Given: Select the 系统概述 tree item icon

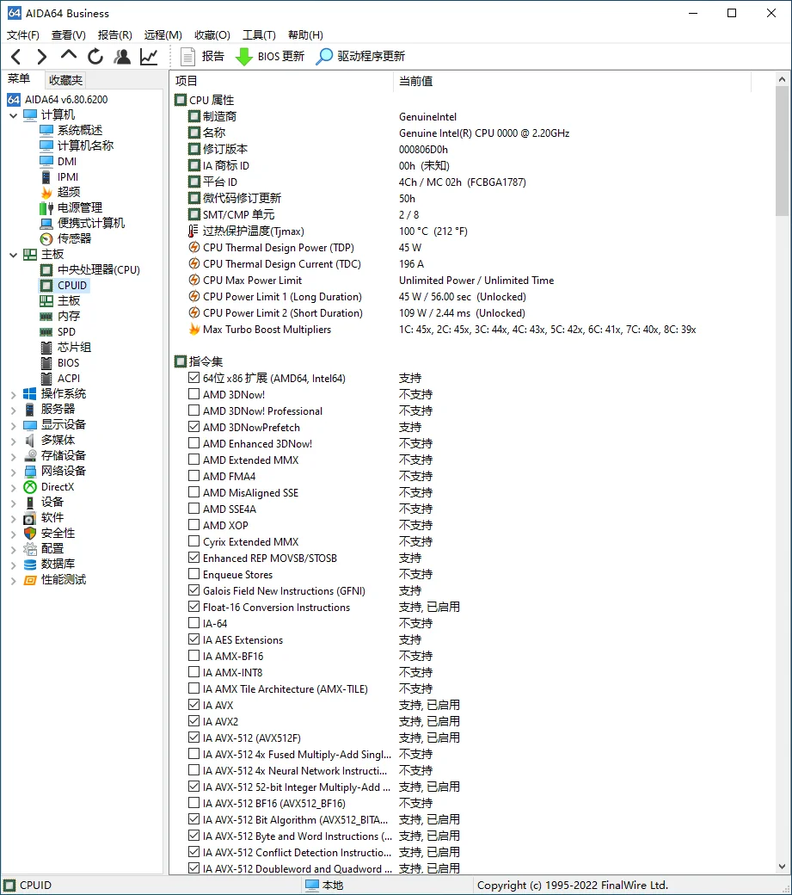Looking at the screenshot, I should [46, 131].
